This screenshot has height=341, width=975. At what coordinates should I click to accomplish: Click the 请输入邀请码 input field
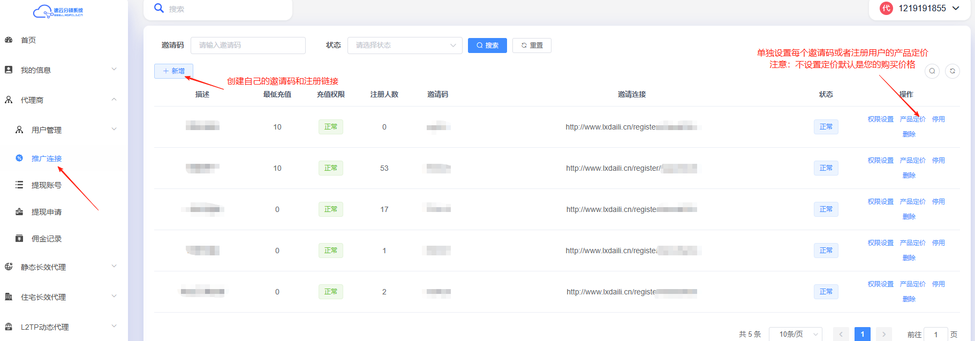[x=248, y=46]
